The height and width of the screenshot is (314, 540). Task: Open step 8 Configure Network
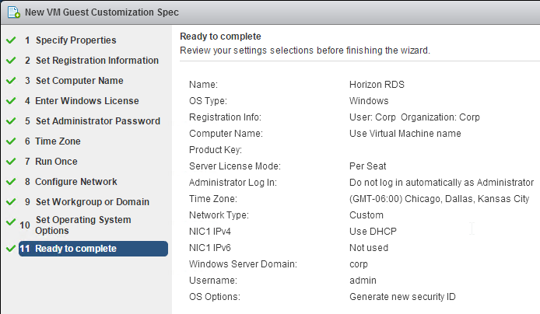(x=71, y=182)
